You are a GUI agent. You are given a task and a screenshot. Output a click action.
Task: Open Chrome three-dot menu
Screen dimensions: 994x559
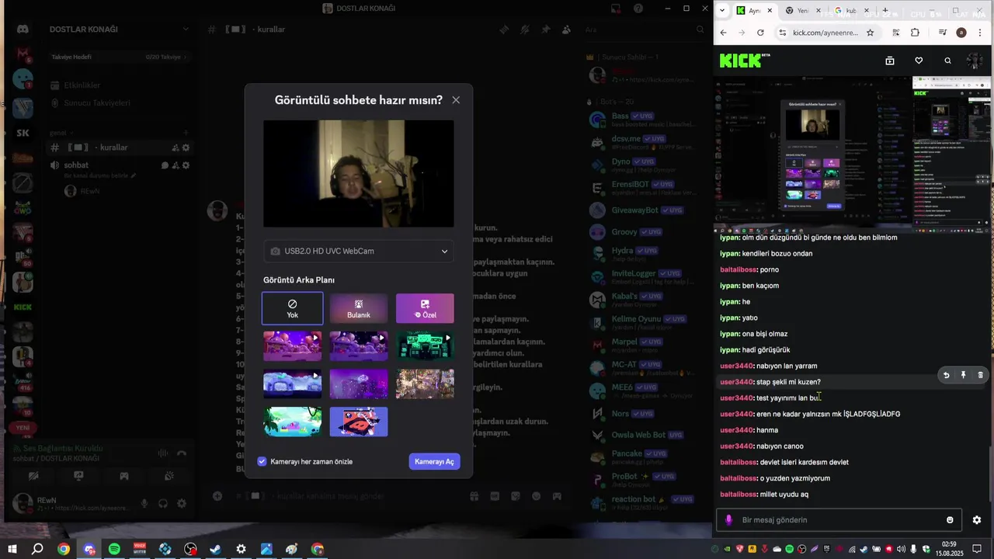click(980, 33)
